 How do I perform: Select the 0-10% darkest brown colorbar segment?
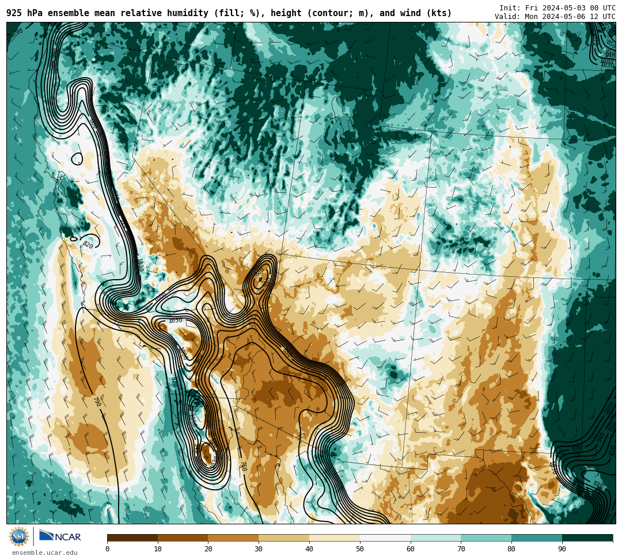point(132,538)
